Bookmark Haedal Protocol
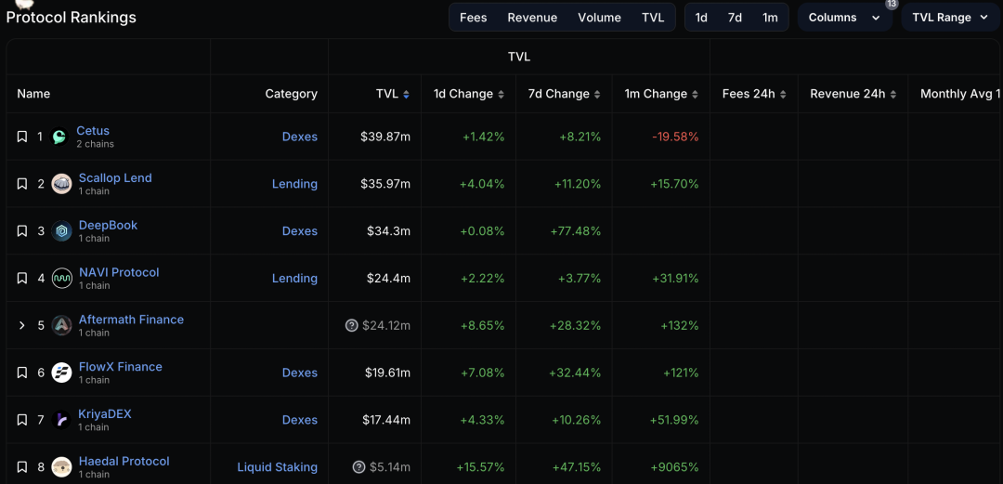The image size is (1003, 484). (x=21, y=467)
